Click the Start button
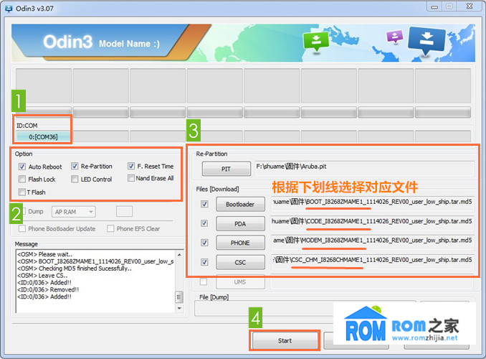Viewport: 486px width, 359px height. [285, 340]
